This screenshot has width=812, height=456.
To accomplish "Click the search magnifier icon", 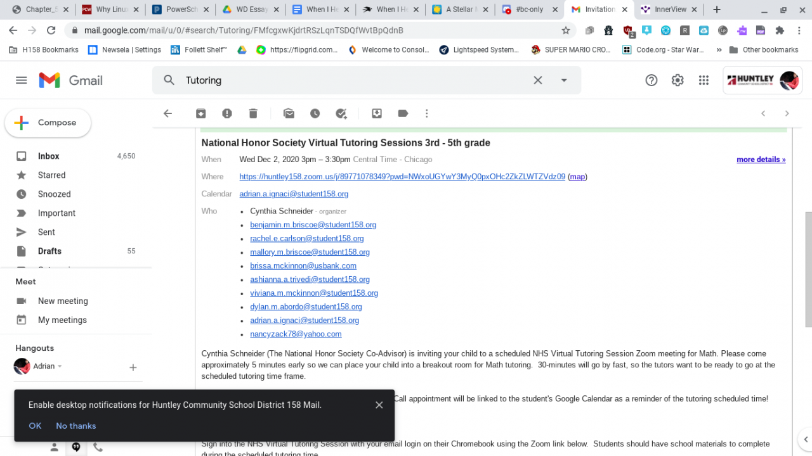I will click(x=169, y=80).
